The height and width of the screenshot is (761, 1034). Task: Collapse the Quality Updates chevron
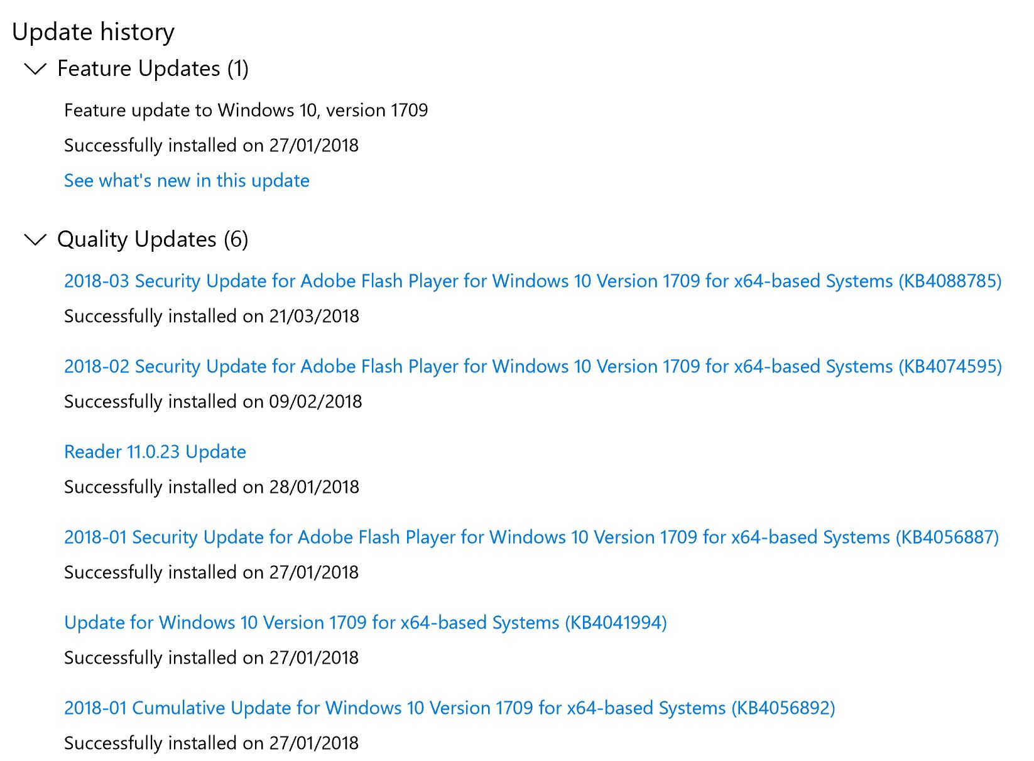coord(35,240)
